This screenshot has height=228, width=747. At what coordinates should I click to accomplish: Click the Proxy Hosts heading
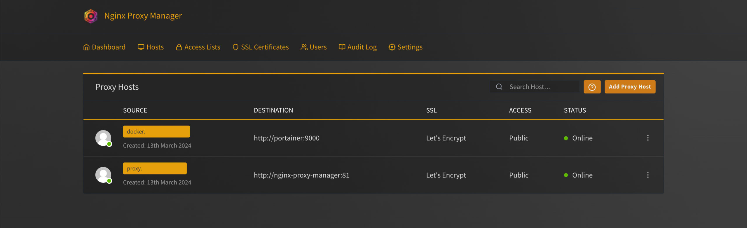pyautogui.click(x=117, y=87)
